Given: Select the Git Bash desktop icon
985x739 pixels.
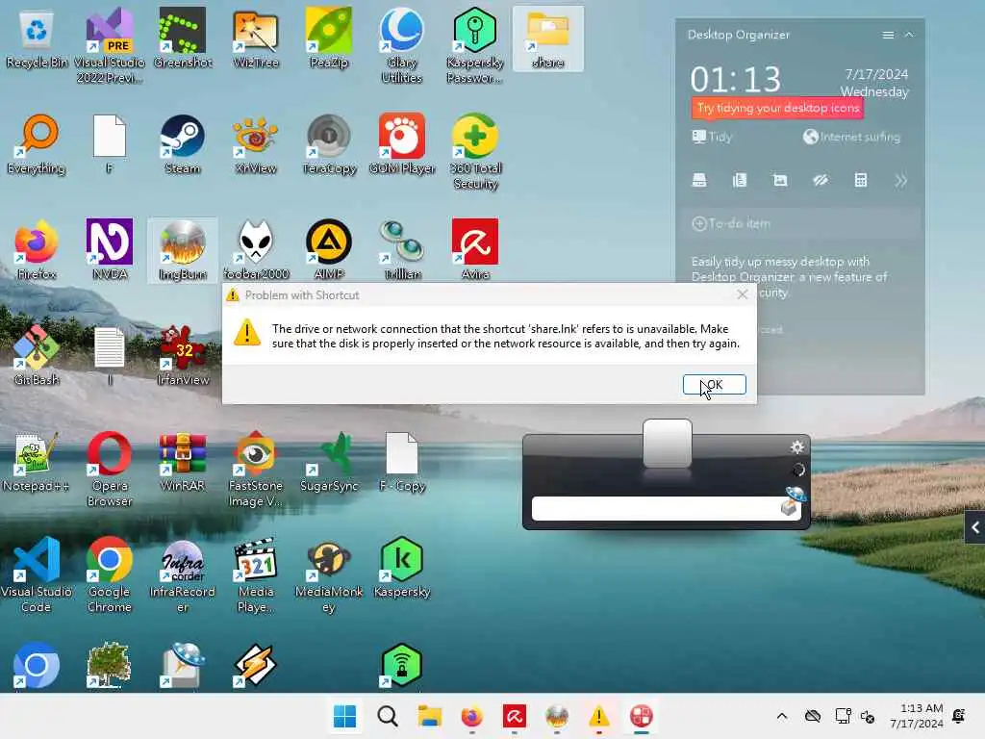Looking at the screenshot, I should coord(37,355).
